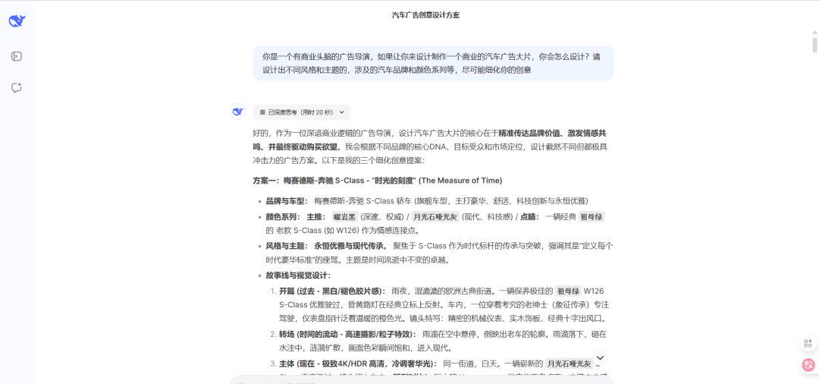The width and height of the screenshot is (819, 384).
Task: Click 月光石哑光灰 tag in the 颜色系列 line
Action: (x=435, y=216)
